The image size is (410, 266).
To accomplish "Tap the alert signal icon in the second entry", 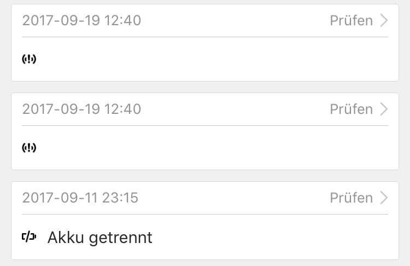I will (29, 148).
